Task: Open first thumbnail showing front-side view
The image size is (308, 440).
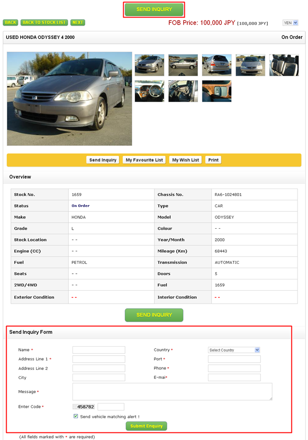Action: point(149,65)
